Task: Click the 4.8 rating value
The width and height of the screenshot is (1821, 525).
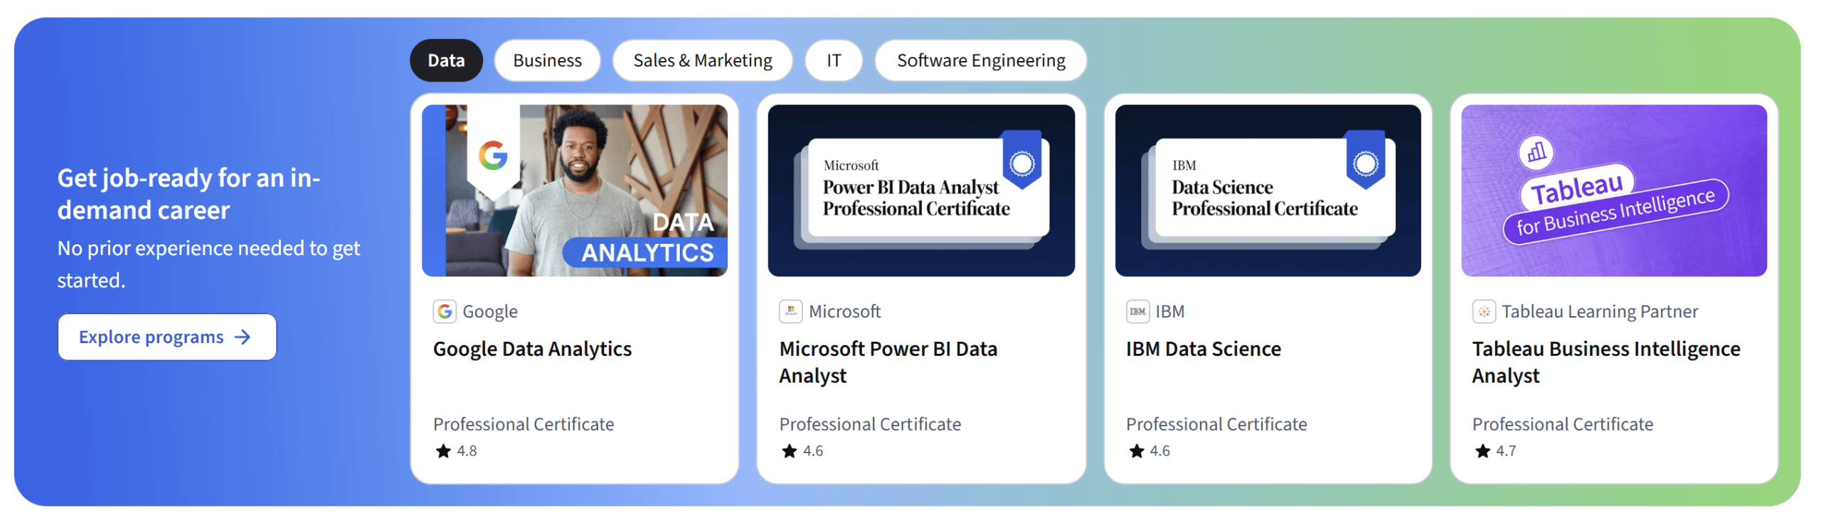Action: 467,451
